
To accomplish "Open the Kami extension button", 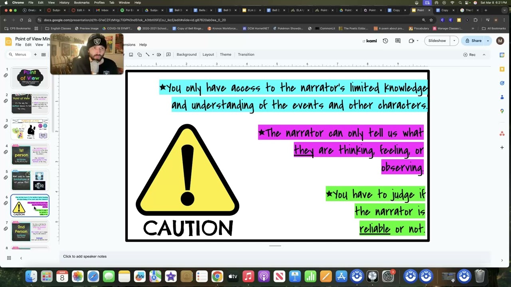I will (x=370, y=41).
